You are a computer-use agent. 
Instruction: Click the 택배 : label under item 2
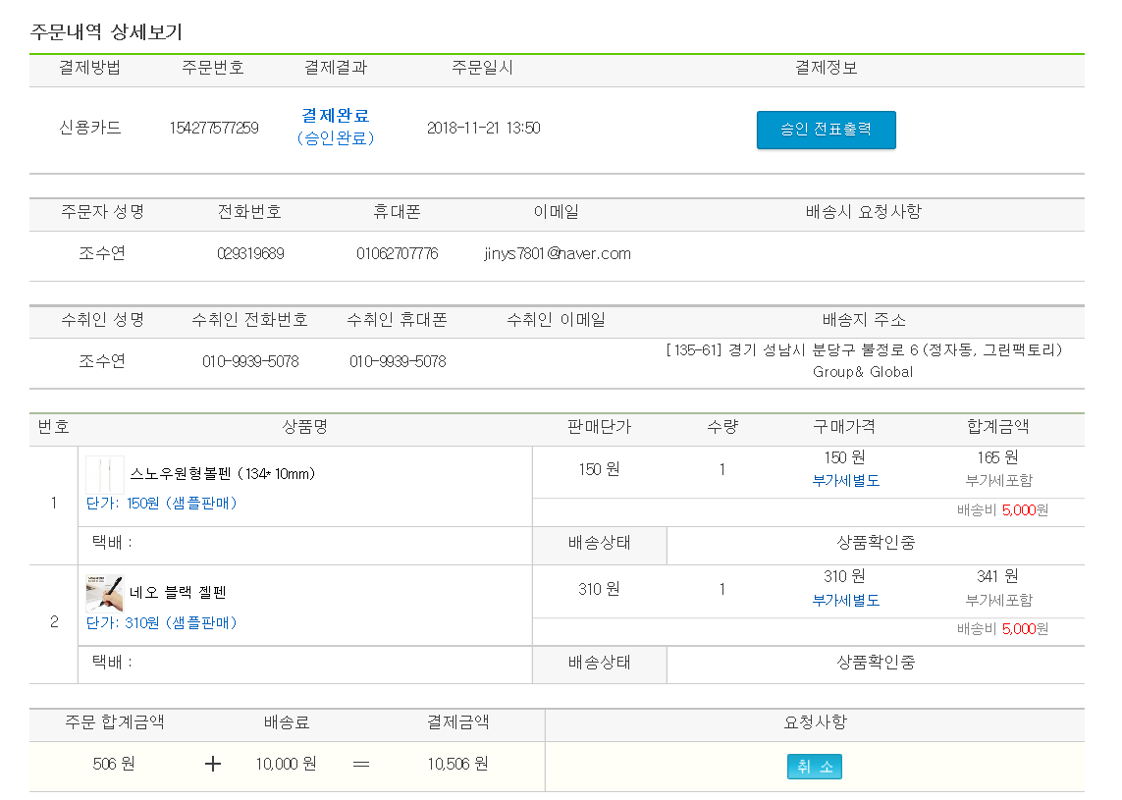tap(112, 663)
